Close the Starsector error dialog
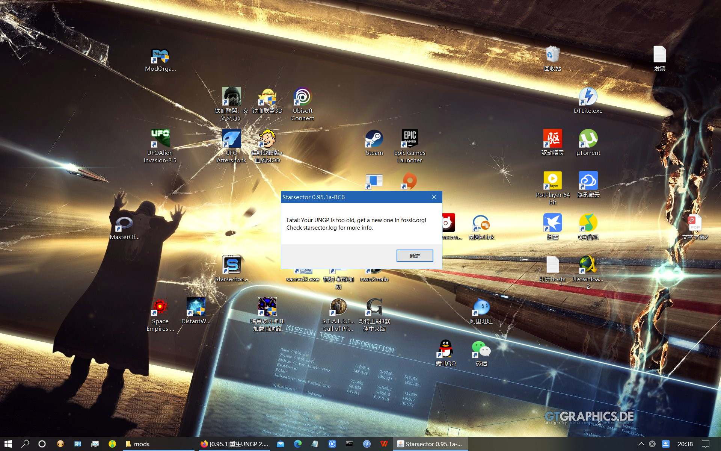This screenshot has width=721, height=451. (x=434, y=197)
